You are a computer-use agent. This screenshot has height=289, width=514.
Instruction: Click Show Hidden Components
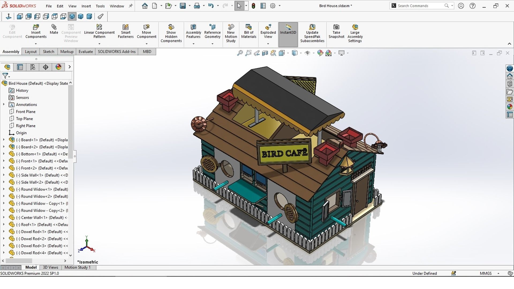pyautogui.click(x=171, y=33)
